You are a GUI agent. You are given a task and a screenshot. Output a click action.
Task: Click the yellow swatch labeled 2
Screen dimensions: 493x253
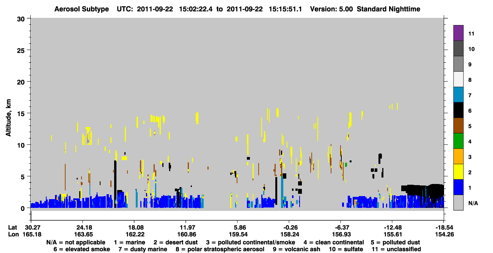pos(458,172)
